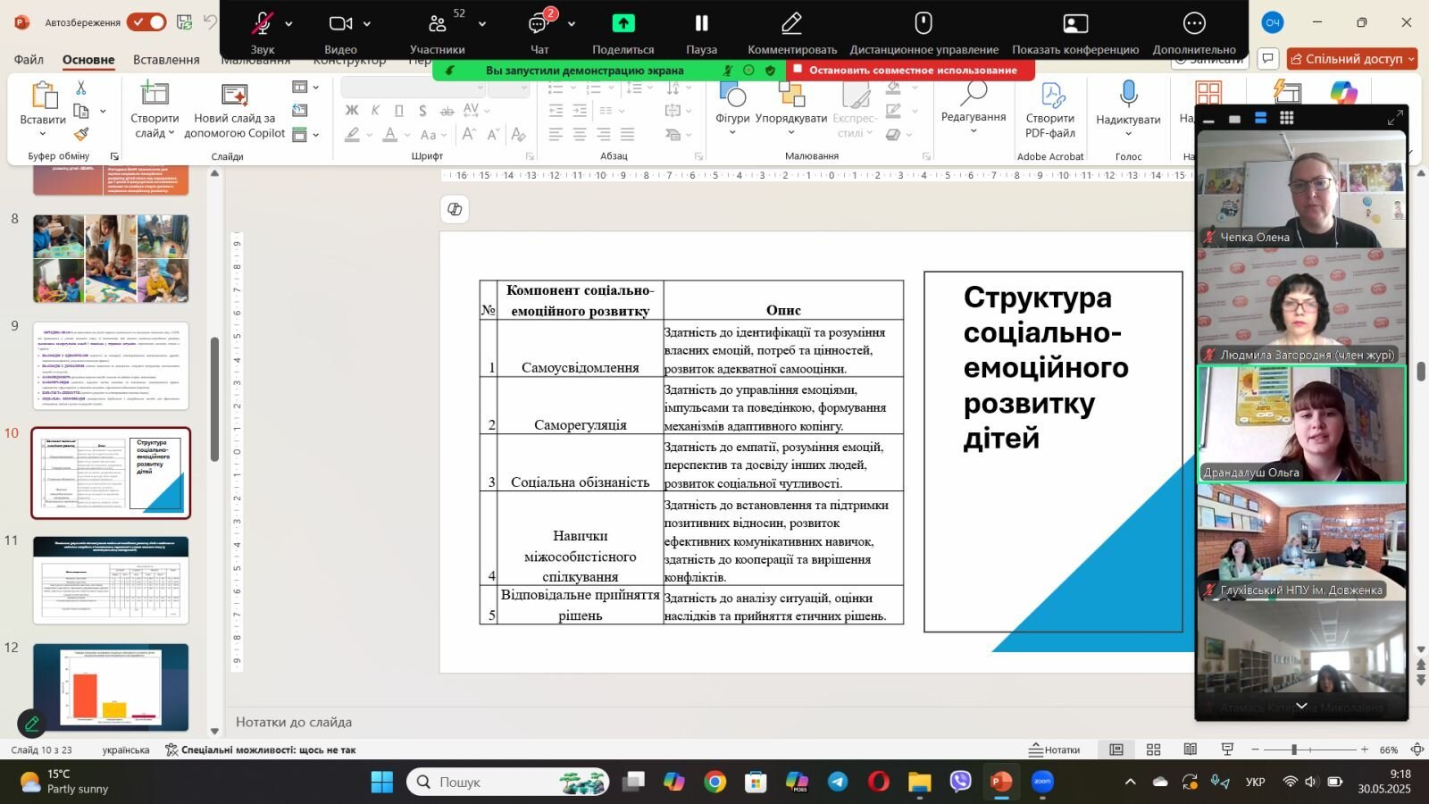Viewport: 1429px width, 804px height.
Task: Click the Zoom Пауза share button
Action: (702, 33)
